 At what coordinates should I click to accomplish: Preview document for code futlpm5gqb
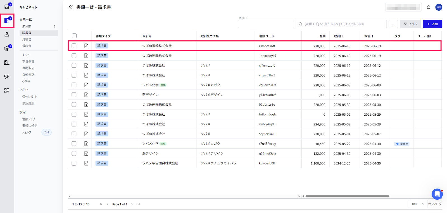coord(86,114)
